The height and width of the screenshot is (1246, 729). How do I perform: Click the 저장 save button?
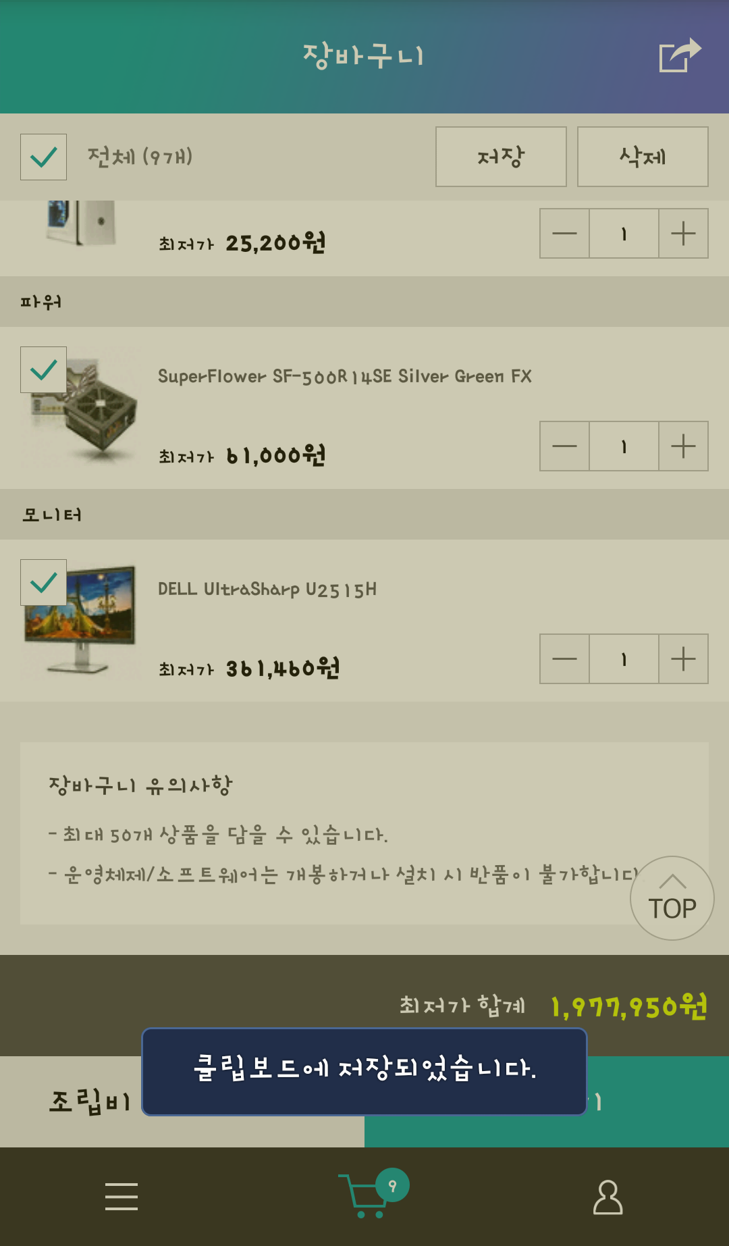[x=501, y=157]
